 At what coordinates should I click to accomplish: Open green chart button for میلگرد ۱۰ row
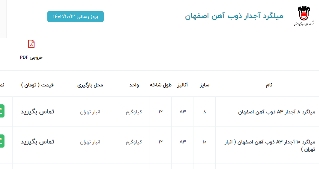[x=2, y=142]
